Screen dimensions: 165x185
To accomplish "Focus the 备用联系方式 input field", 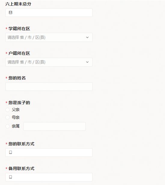I will [x=49, y=177].
